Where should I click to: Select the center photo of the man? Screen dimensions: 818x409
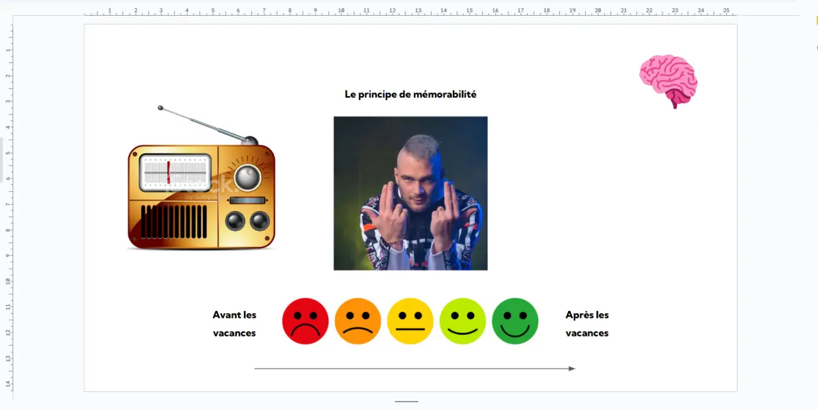tap(410, 193)
